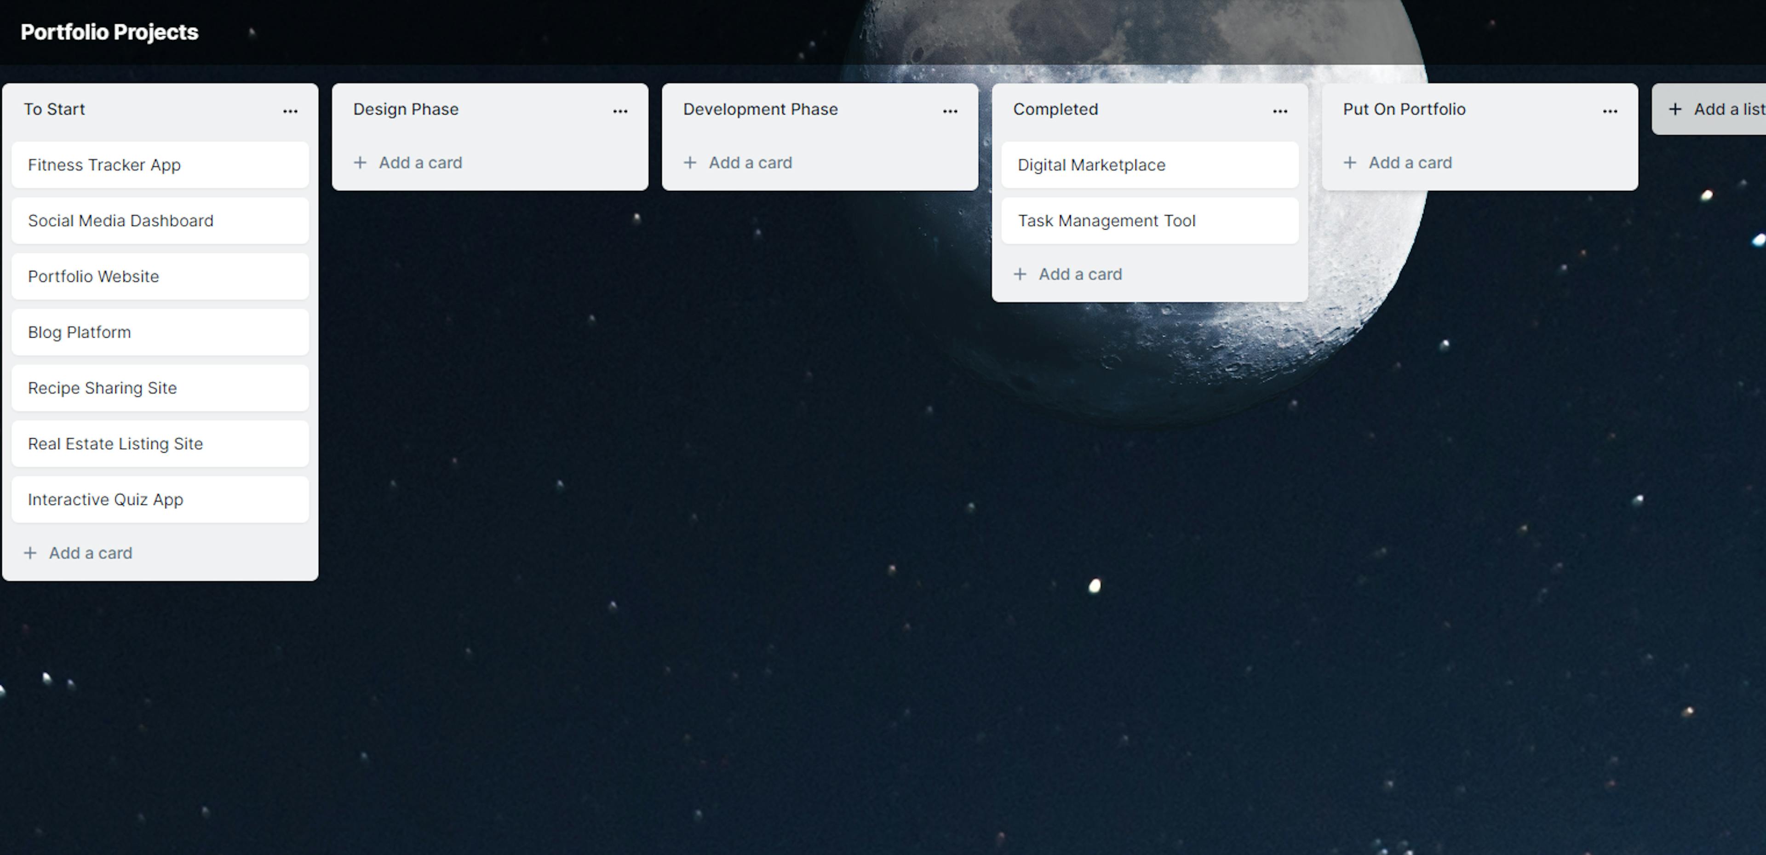This screenshot has height=855, width=1766.
Task: Open the Design Phase list options
Action: 620,110
